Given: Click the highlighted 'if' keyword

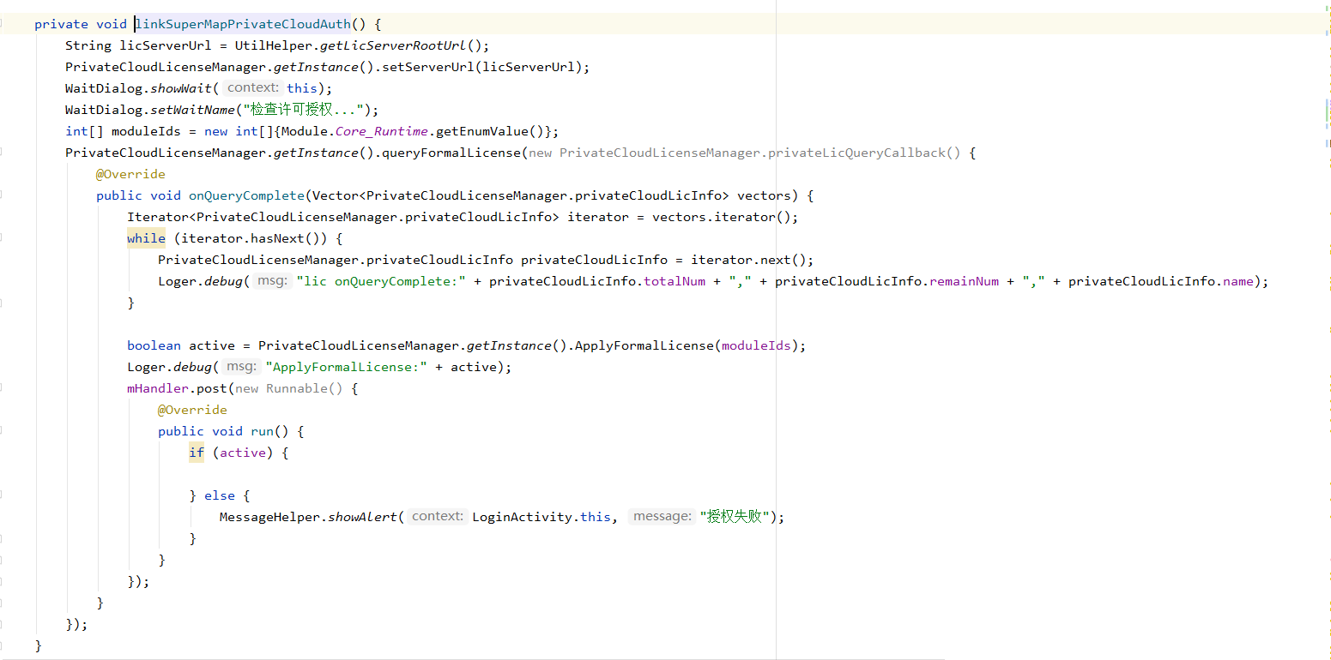Looking at the screenshot, I should pos(197,453).
